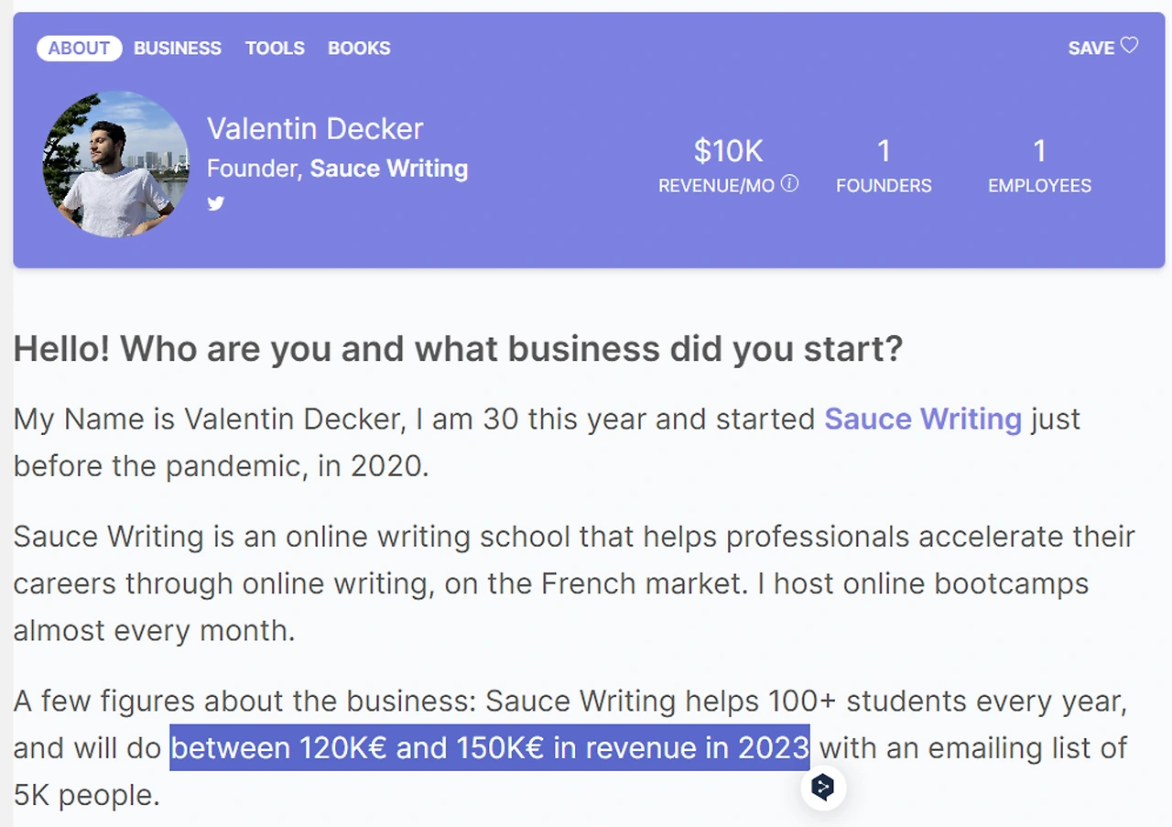1172x827 pixels.
Task: Switch to the BUSINESS tab
Action: (178, 48)
